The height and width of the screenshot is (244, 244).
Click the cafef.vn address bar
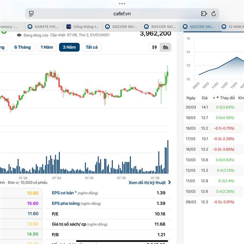pos(122,13)
